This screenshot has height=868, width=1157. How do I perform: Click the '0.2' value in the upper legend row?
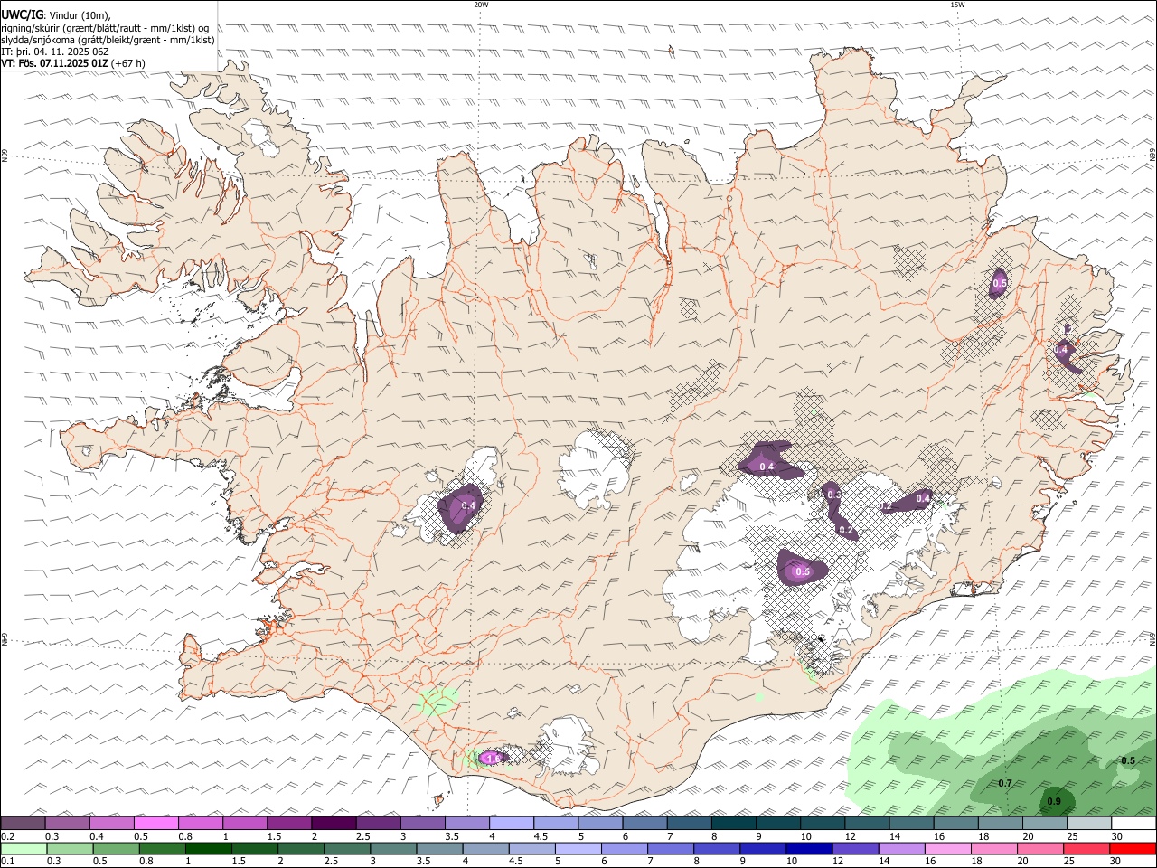coord(7,836)
